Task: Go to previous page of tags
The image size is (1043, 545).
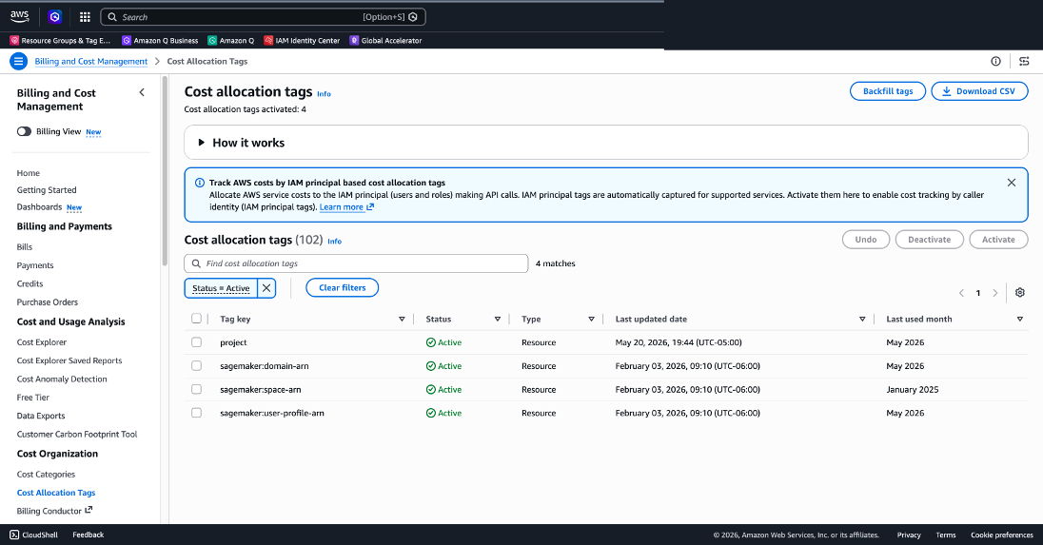Action: coord(961,293)
